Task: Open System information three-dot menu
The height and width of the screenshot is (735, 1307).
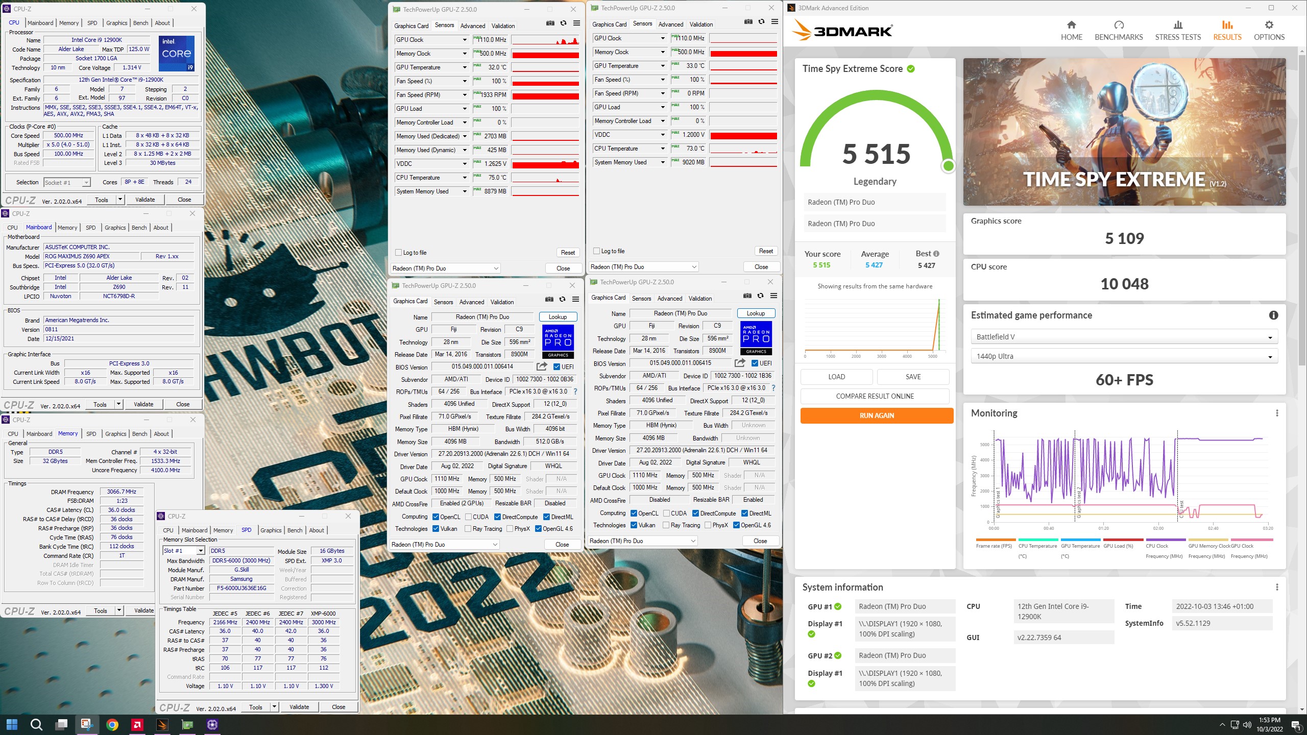Action: 1277,587
